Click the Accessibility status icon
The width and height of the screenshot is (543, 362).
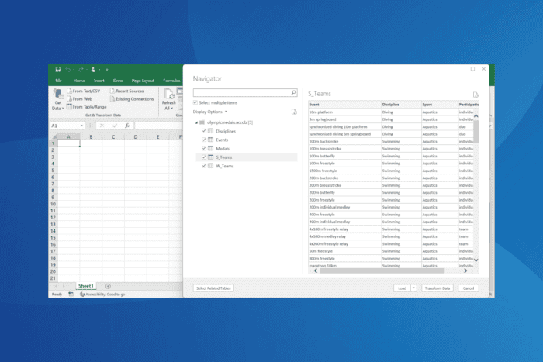pos(82,294)
